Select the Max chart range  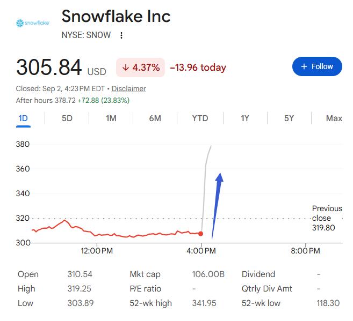coord(334,118)
